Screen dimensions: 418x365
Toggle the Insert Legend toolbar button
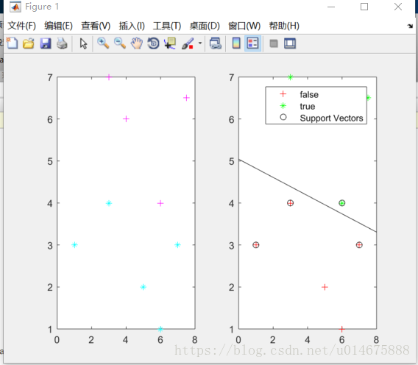[x=252, y=43]
